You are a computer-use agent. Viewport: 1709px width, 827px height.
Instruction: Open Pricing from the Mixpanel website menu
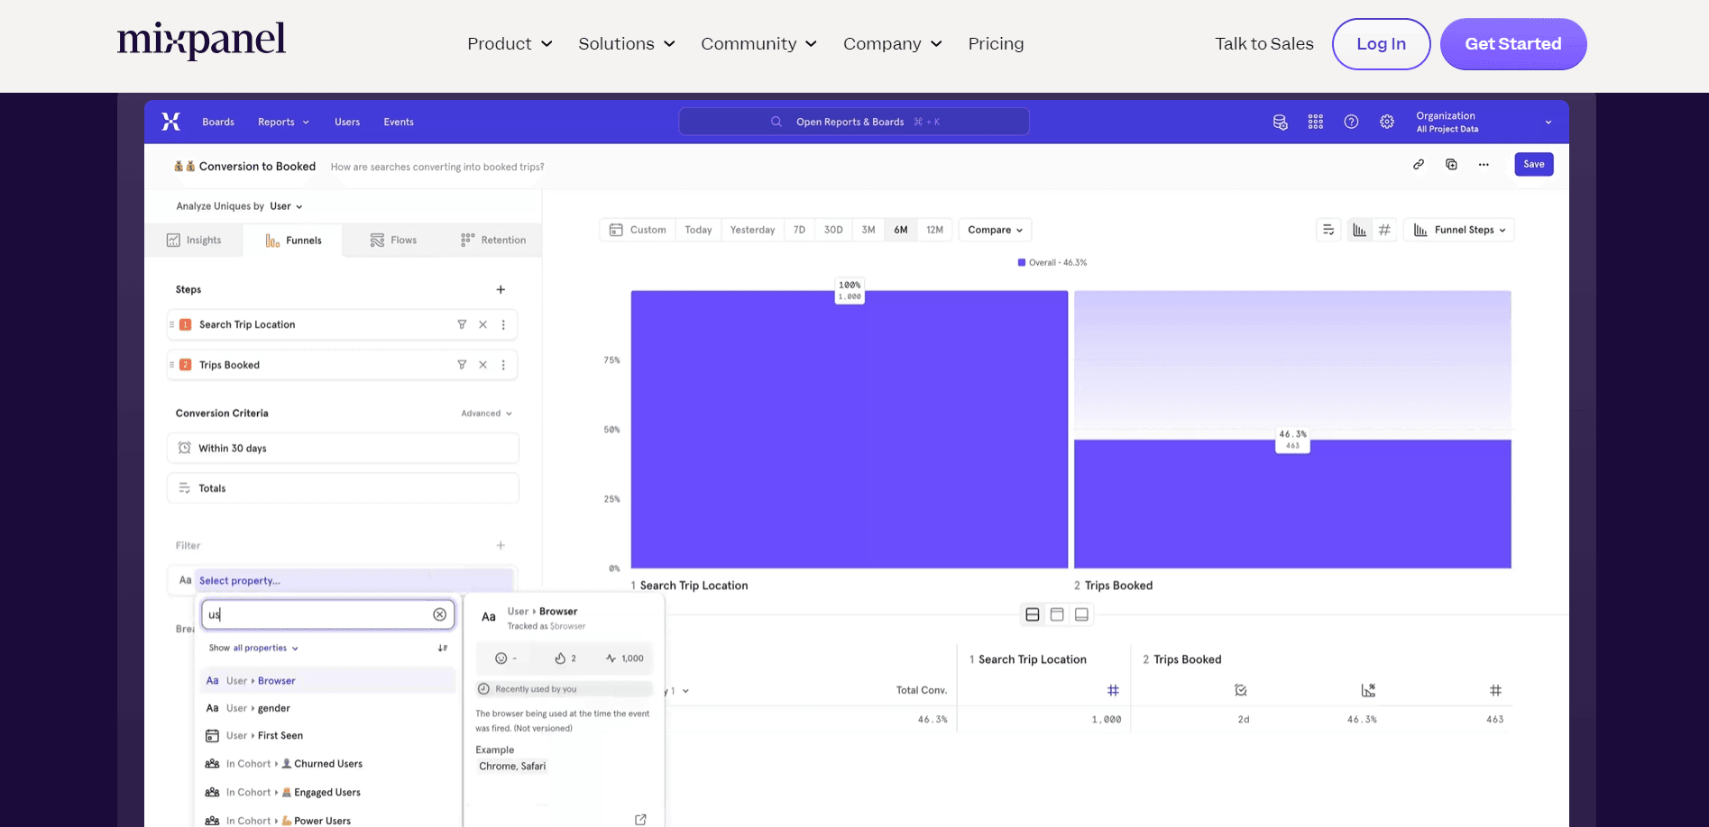click(995, 43)
